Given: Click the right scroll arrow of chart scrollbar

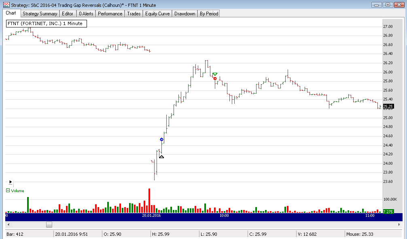Looking at the screenshot, I should [399, 224].
